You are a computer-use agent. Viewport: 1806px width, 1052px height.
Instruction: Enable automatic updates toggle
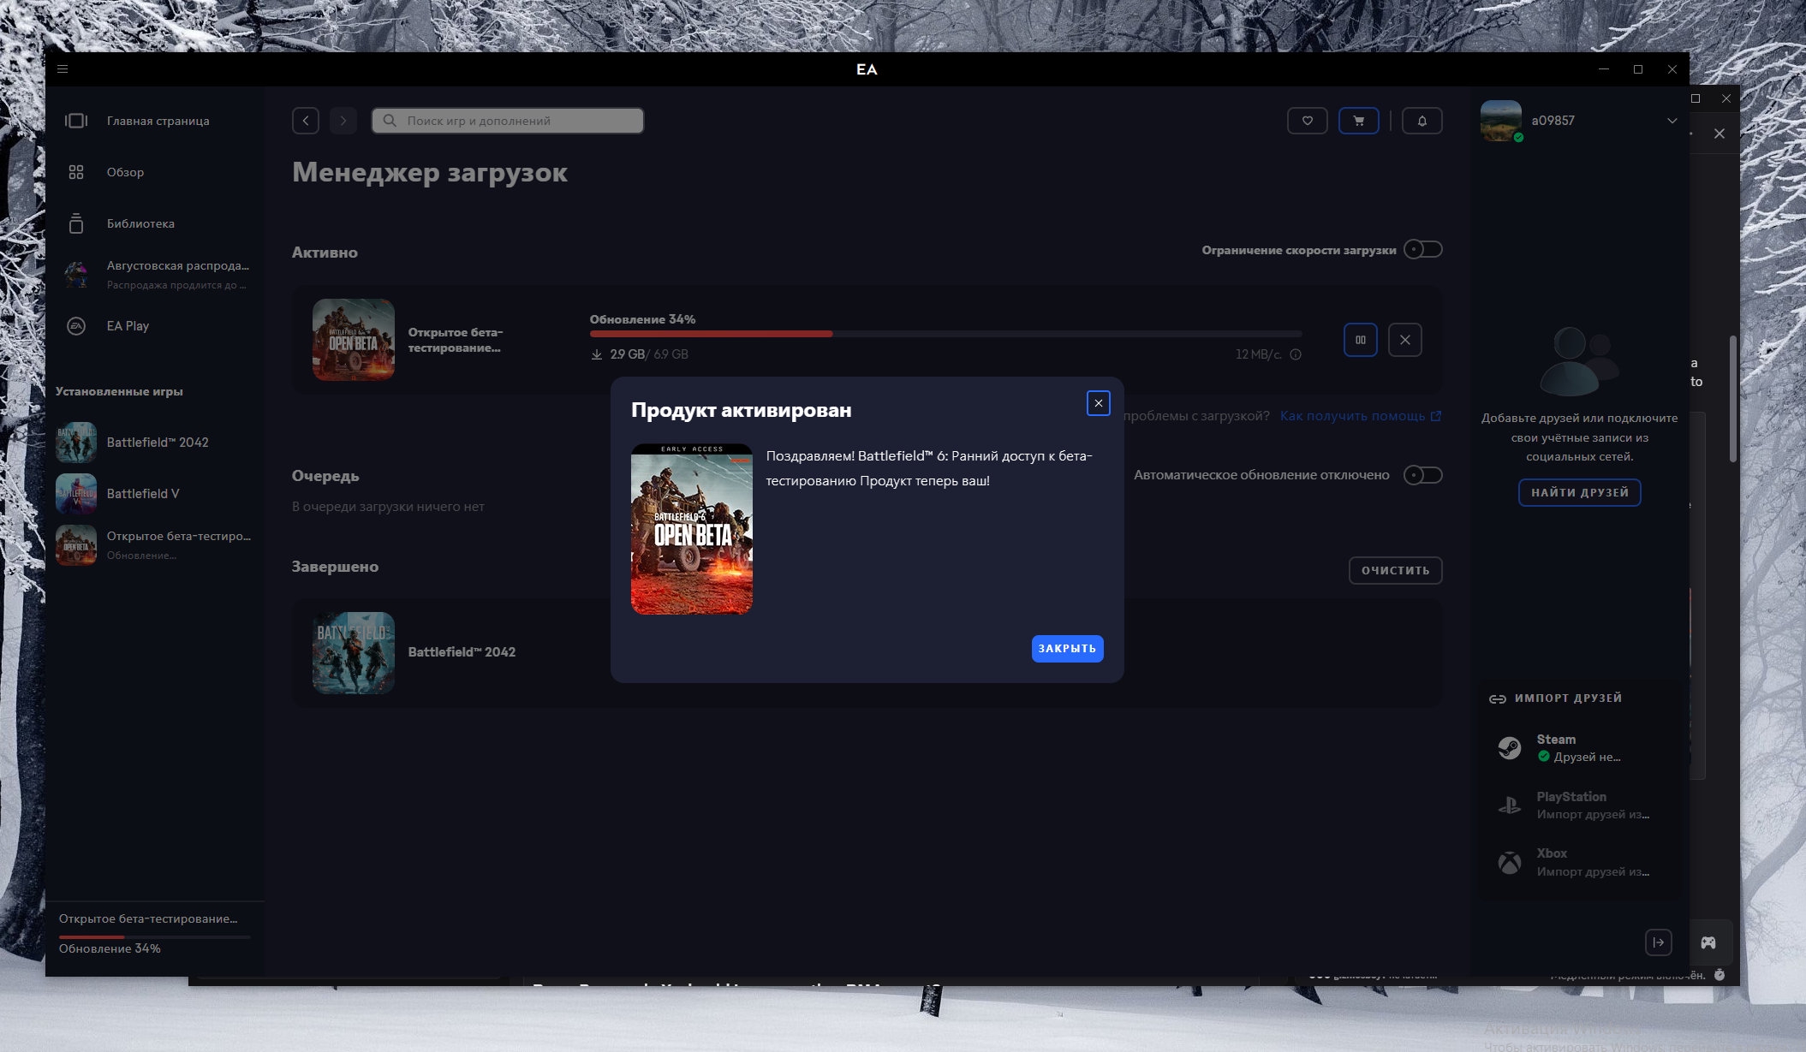point(1422,475)
